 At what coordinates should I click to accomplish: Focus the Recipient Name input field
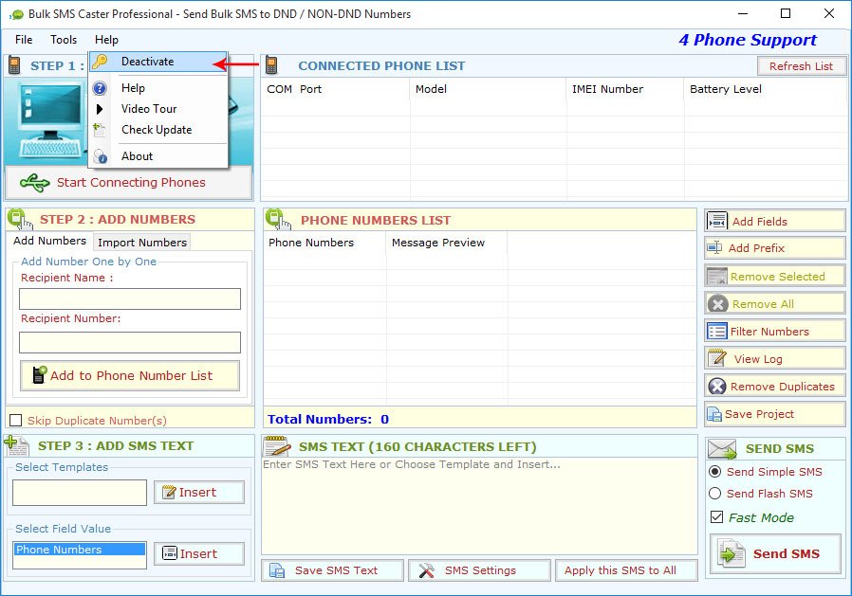(130, 299)
